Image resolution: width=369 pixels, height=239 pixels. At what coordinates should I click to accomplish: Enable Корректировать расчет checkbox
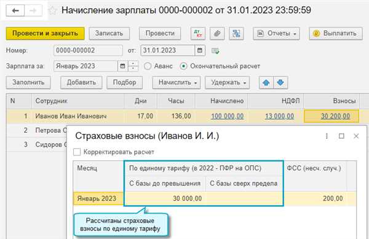pyautogui.click(x=77, y=152)
